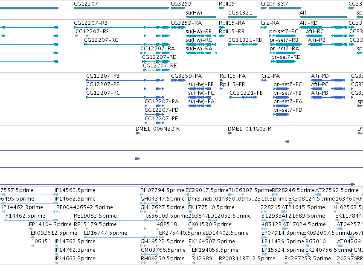Viewport: 363px width, 265px height.
Task: Click the Afti-PC protein label
Action: tap(320, 84)
